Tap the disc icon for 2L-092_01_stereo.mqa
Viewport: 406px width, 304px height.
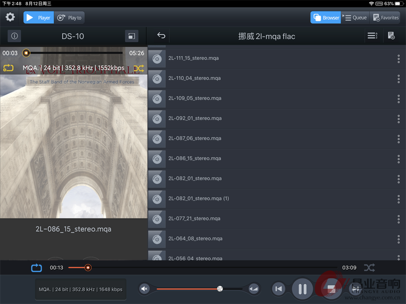click(157, 119)
